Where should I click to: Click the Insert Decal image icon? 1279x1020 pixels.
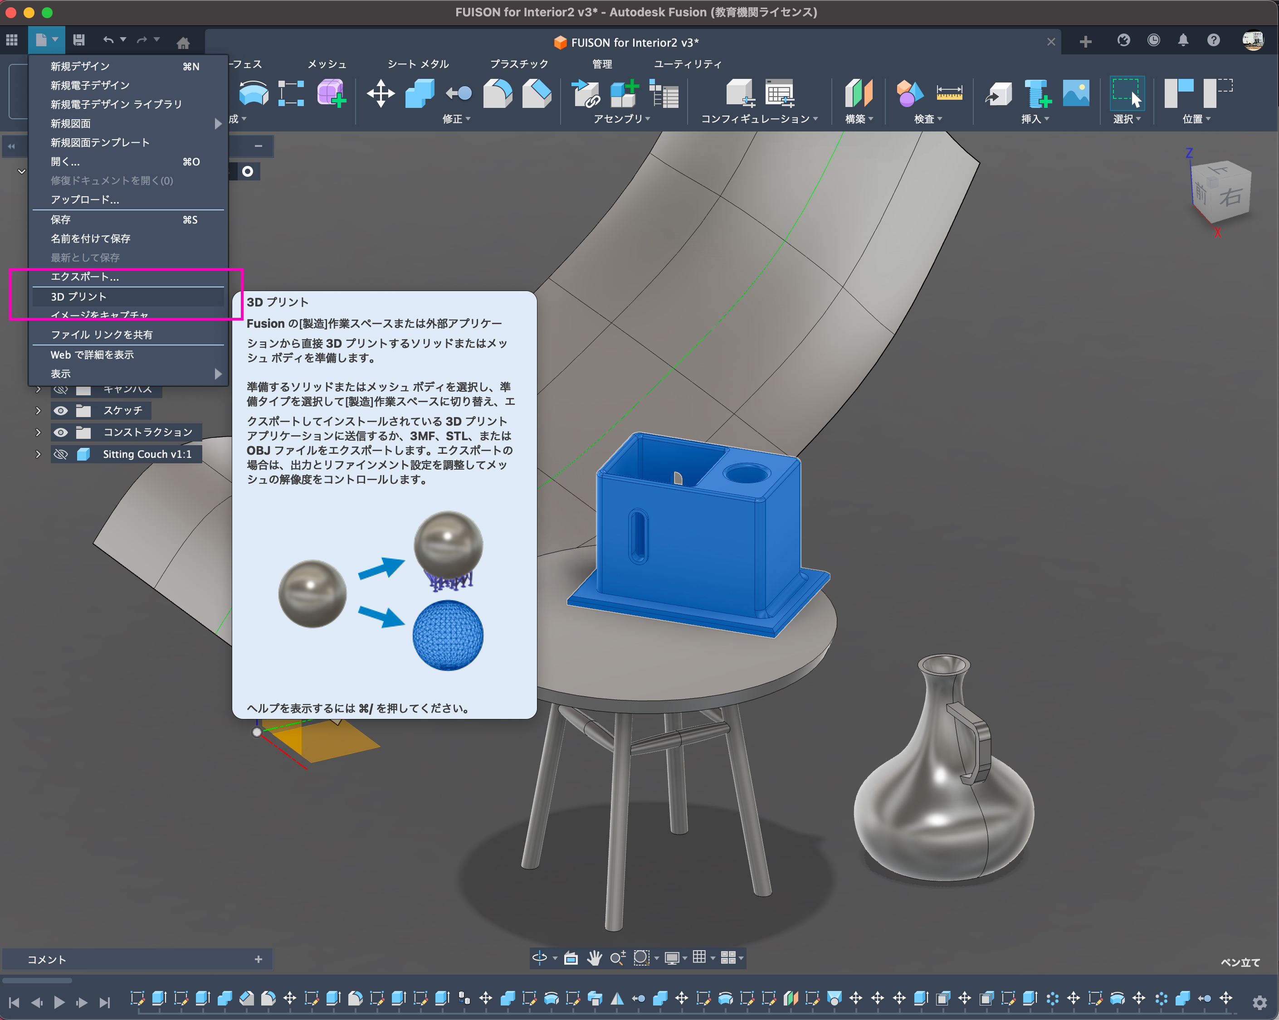tap(1075, 94)
